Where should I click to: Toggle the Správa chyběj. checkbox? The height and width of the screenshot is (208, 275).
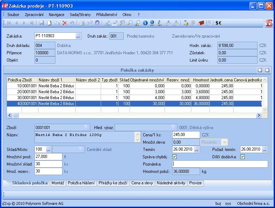click(175, 157)
